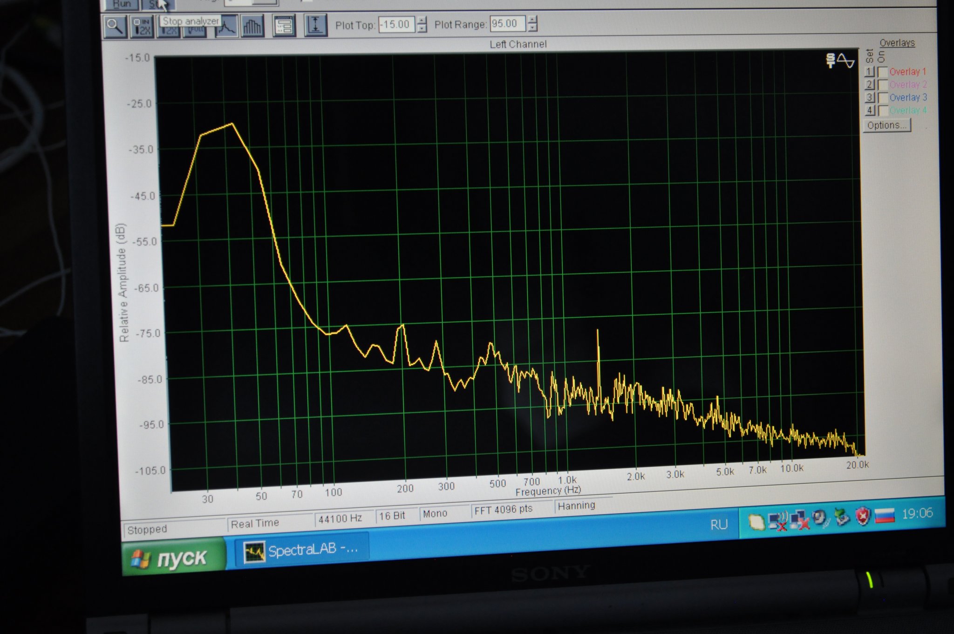Click the Left Channel plot title
The image size is (954, 634).
click(518, 44)
